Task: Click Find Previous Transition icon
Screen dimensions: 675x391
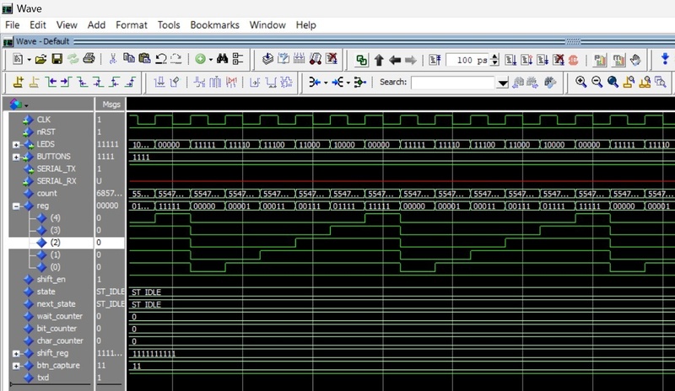Action: point(51,82)
